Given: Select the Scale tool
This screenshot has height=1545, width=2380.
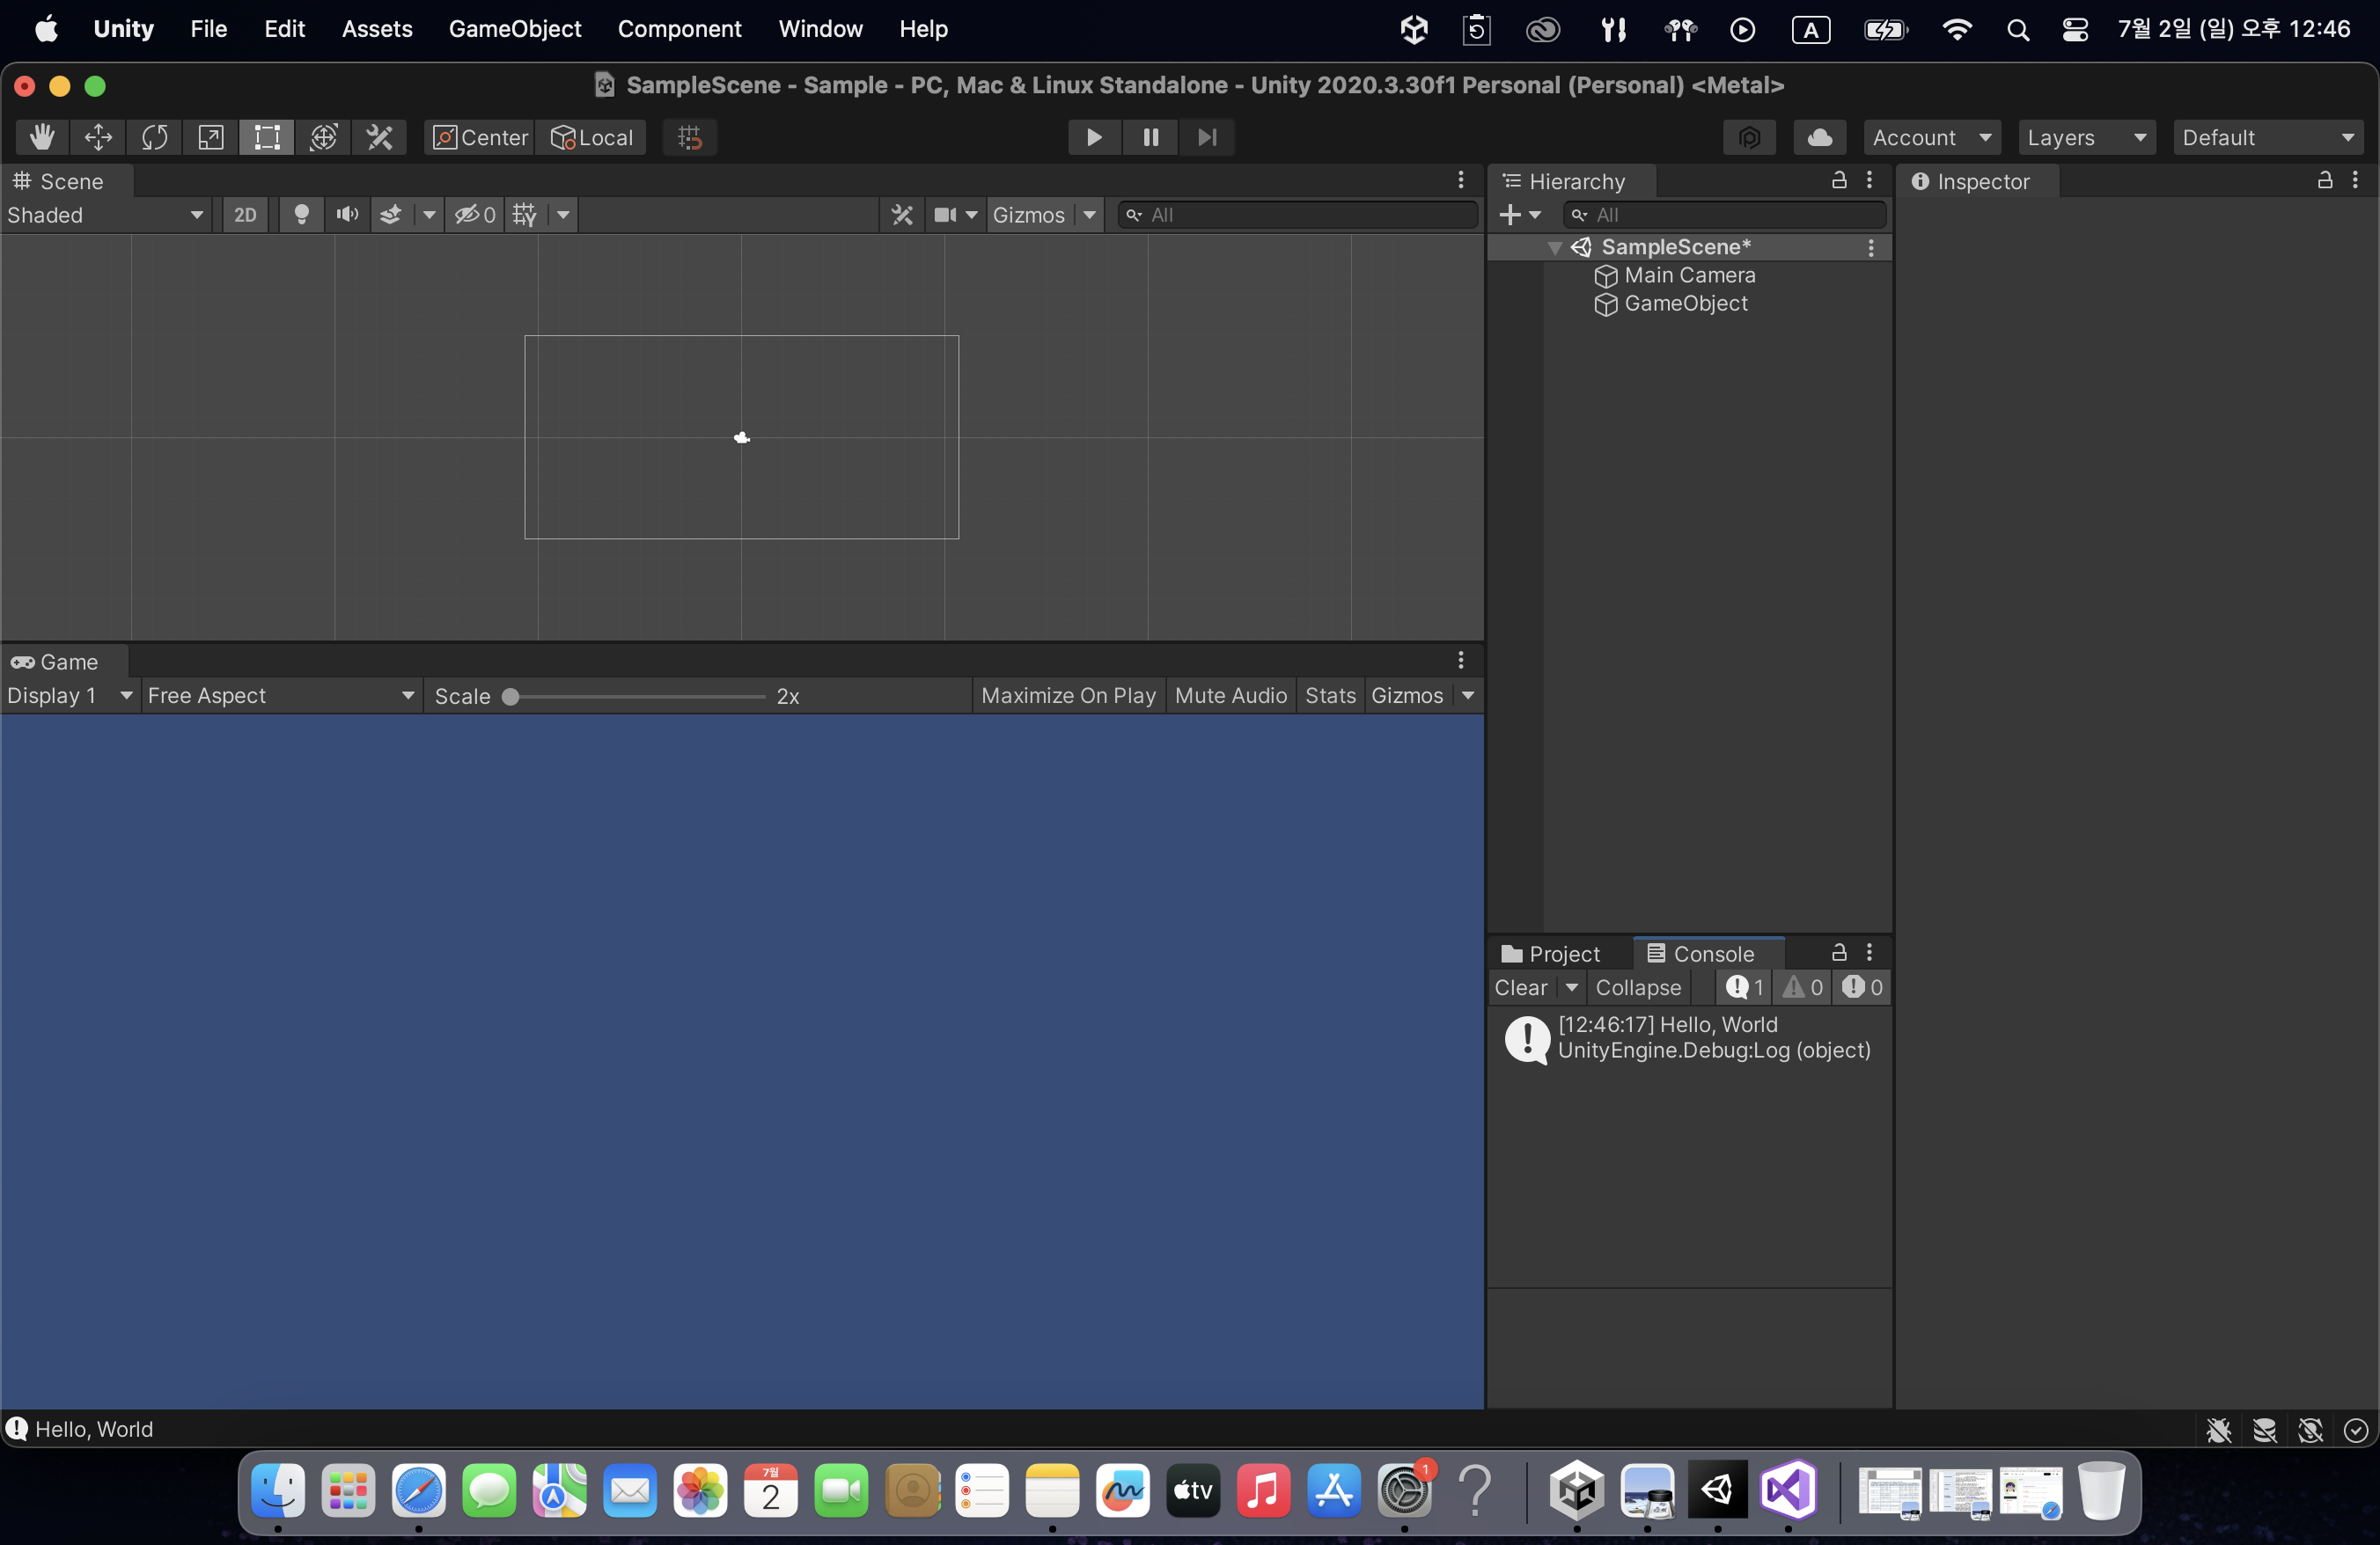Looking at the screenshot, I should [210, 137].
